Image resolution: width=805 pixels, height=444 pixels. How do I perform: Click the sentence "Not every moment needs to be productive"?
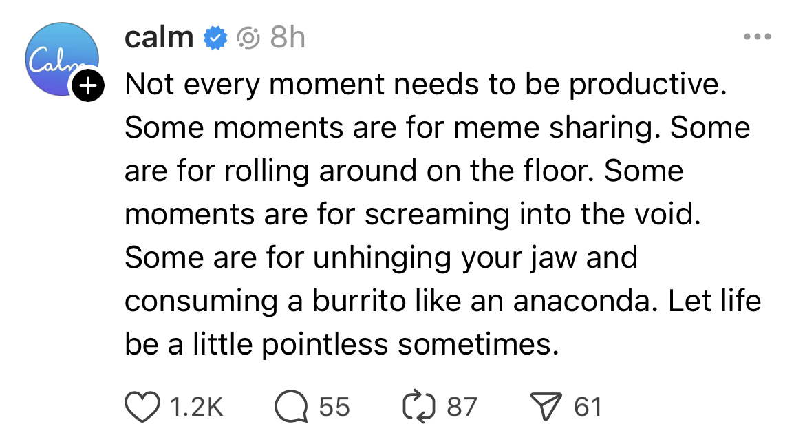(426, 85)
